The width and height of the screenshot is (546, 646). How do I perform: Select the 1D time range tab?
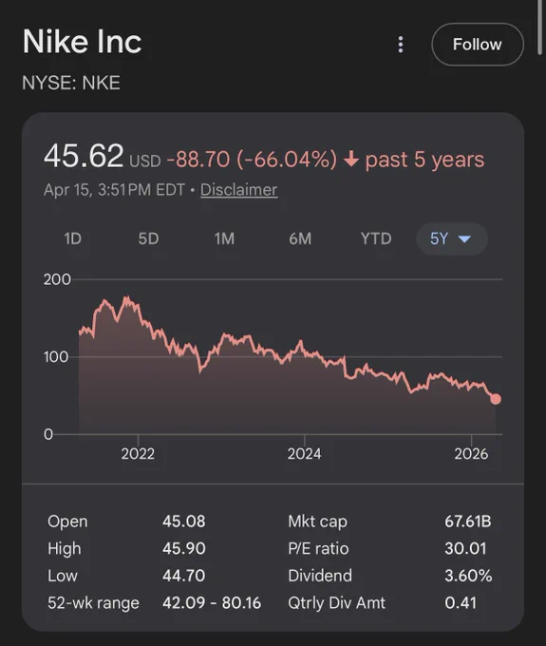pos(73,238)
